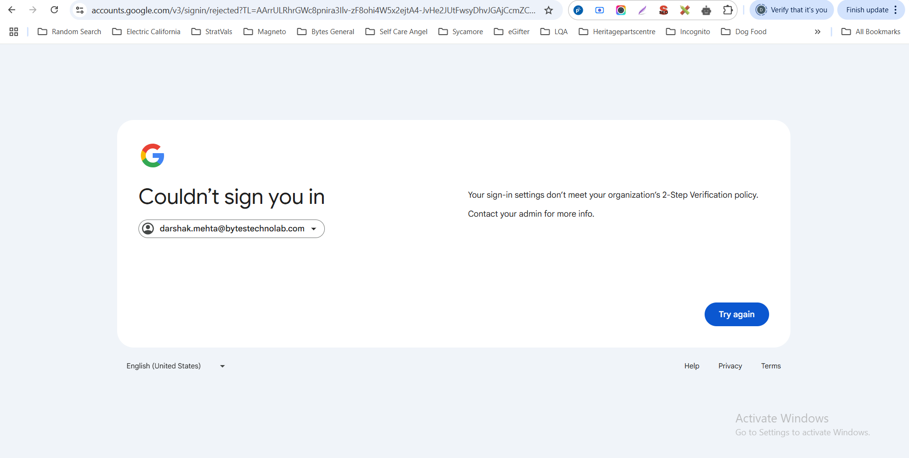Open the screen capture extension icon
Screen dimensions: 909x458
point(600,10)
